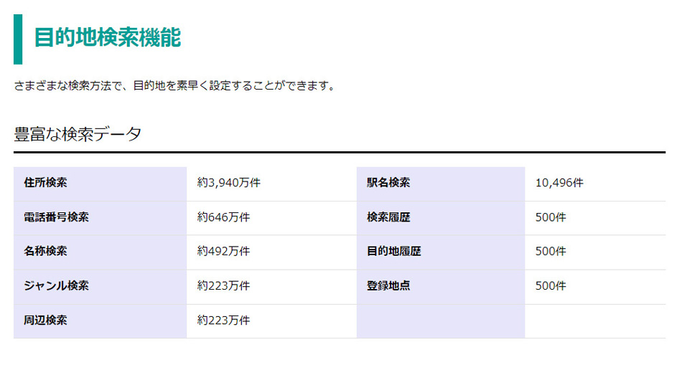The width and height of the screenshot is (682, 365).
Task: Click the green bar beside the heading
Action: [18, 39]
